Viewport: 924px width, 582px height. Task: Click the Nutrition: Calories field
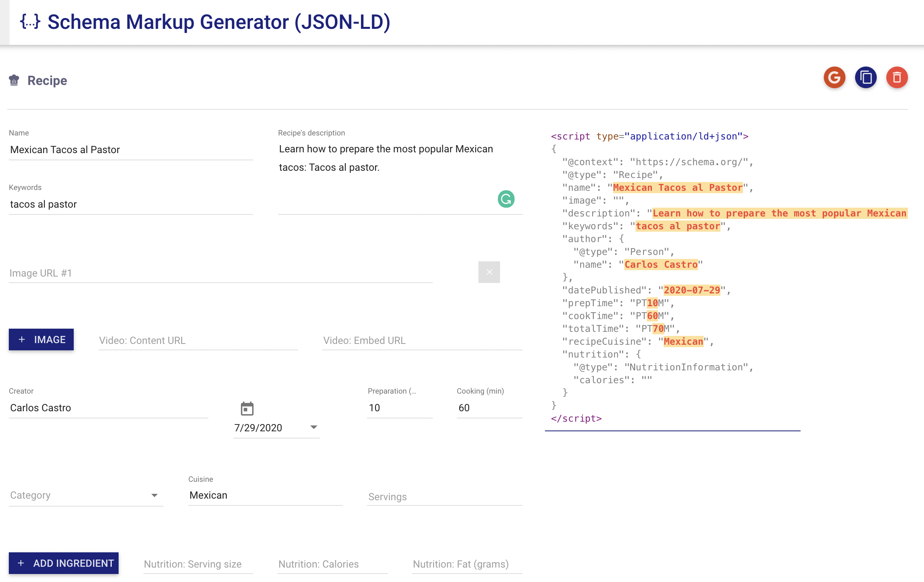333,564
